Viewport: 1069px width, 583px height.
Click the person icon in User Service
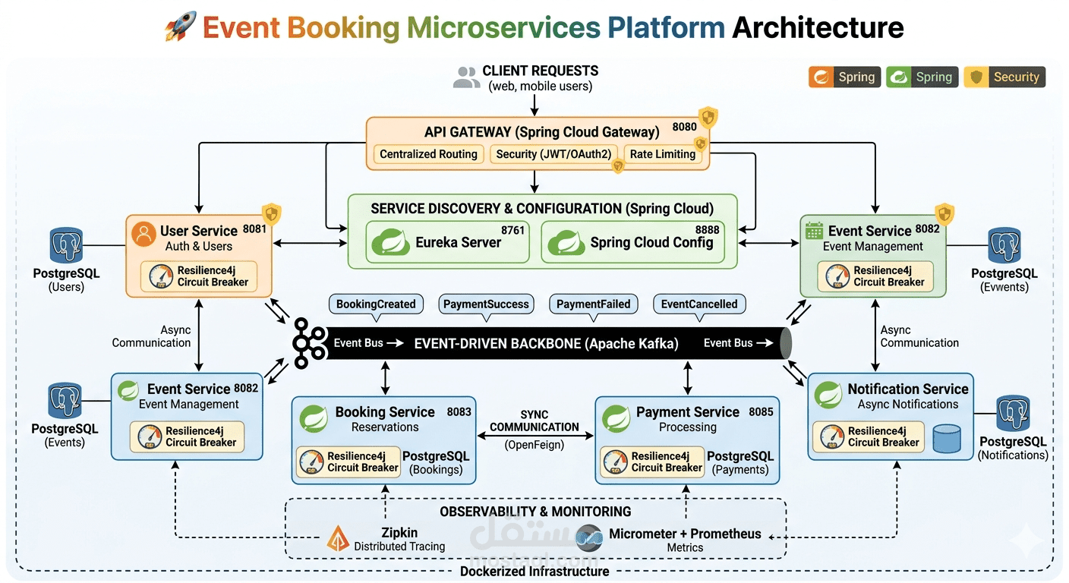pyautogui.click(x=143, y=234)
